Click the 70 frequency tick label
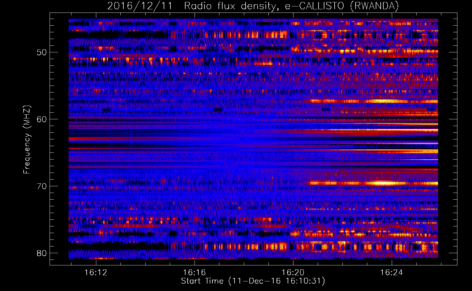 pyautogui.click(x=42, y=186)
